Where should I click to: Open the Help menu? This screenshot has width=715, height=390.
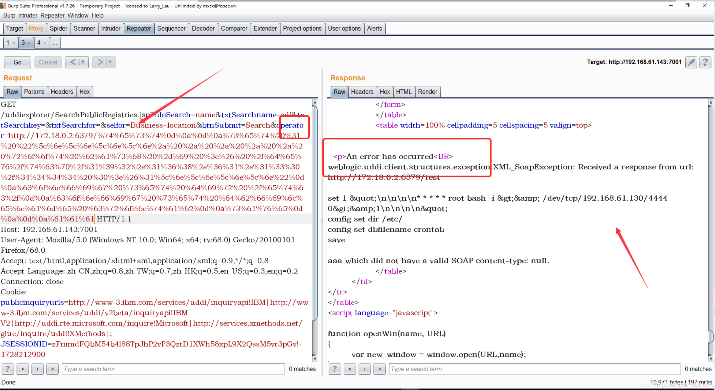pos(97,15)
